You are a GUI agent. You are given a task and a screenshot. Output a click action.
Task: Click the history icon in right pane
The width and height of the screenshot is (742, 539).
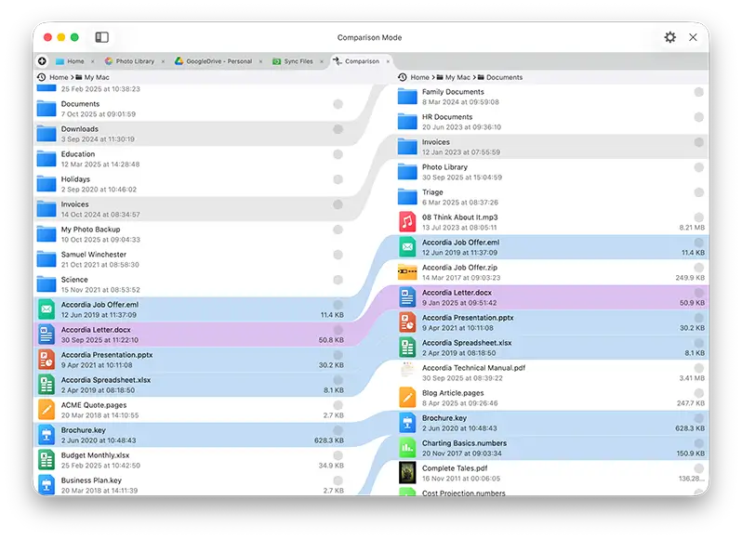click(403, 77)
